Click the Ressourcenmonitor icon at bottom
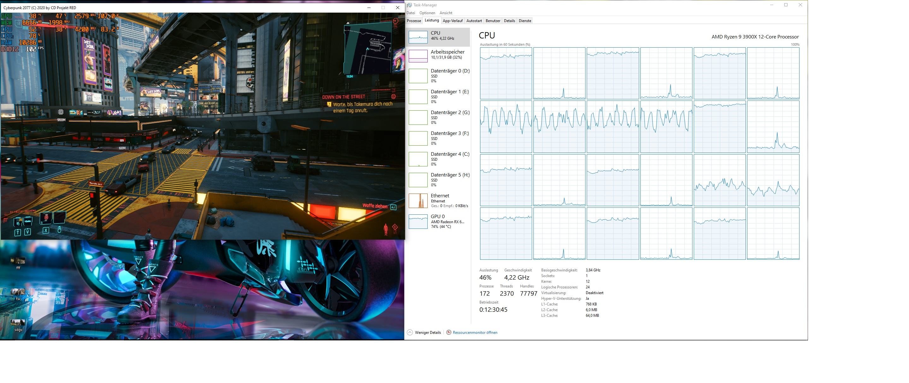909x383 pixels. 449,332
